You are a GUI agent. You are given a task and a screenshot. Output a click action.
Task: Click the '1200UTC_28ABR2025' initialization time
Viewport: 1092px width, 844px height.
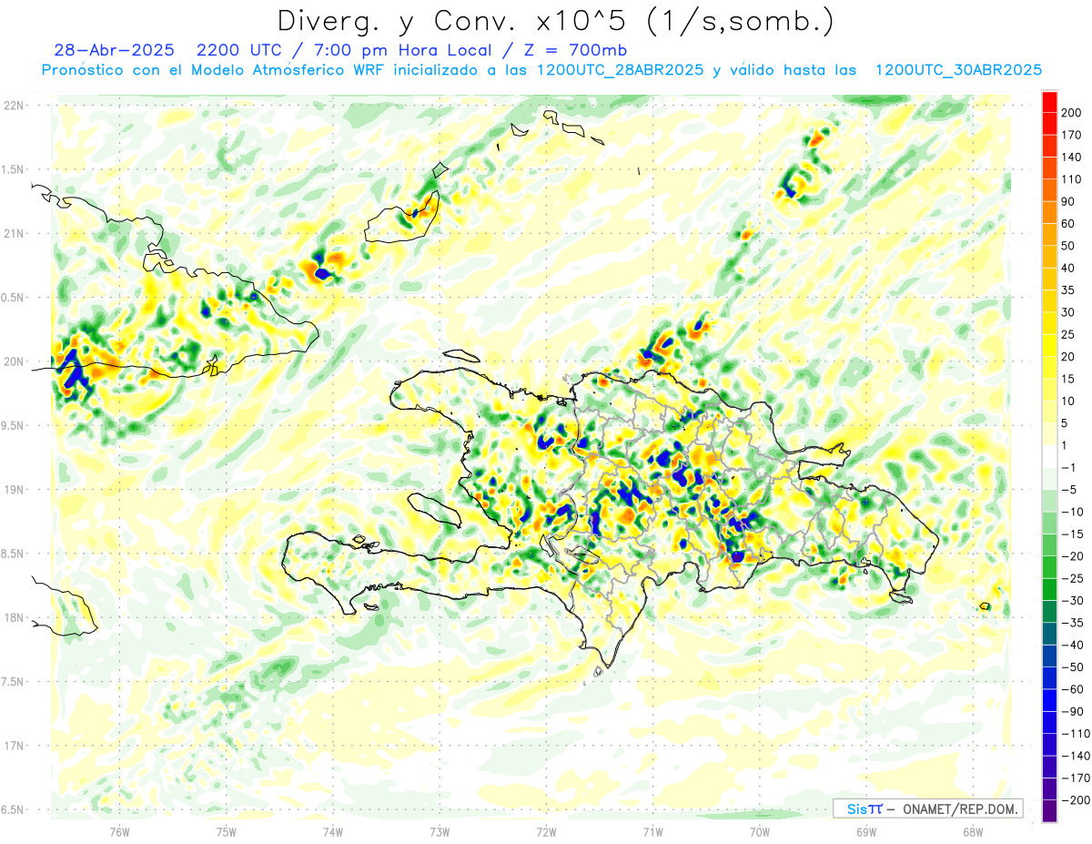(621, 70)
